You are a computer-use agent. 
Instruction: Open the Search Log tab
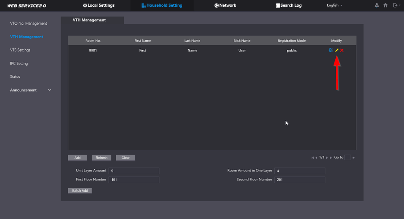click(288, 5)
